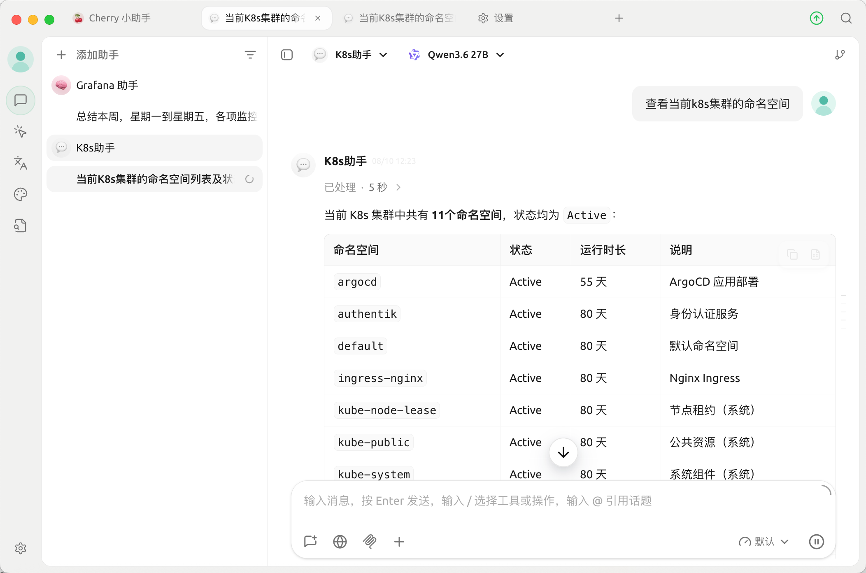The image size is (866, 573).
Task: Jump to bottom with down arrow button
Action: (x=563, y=453)
